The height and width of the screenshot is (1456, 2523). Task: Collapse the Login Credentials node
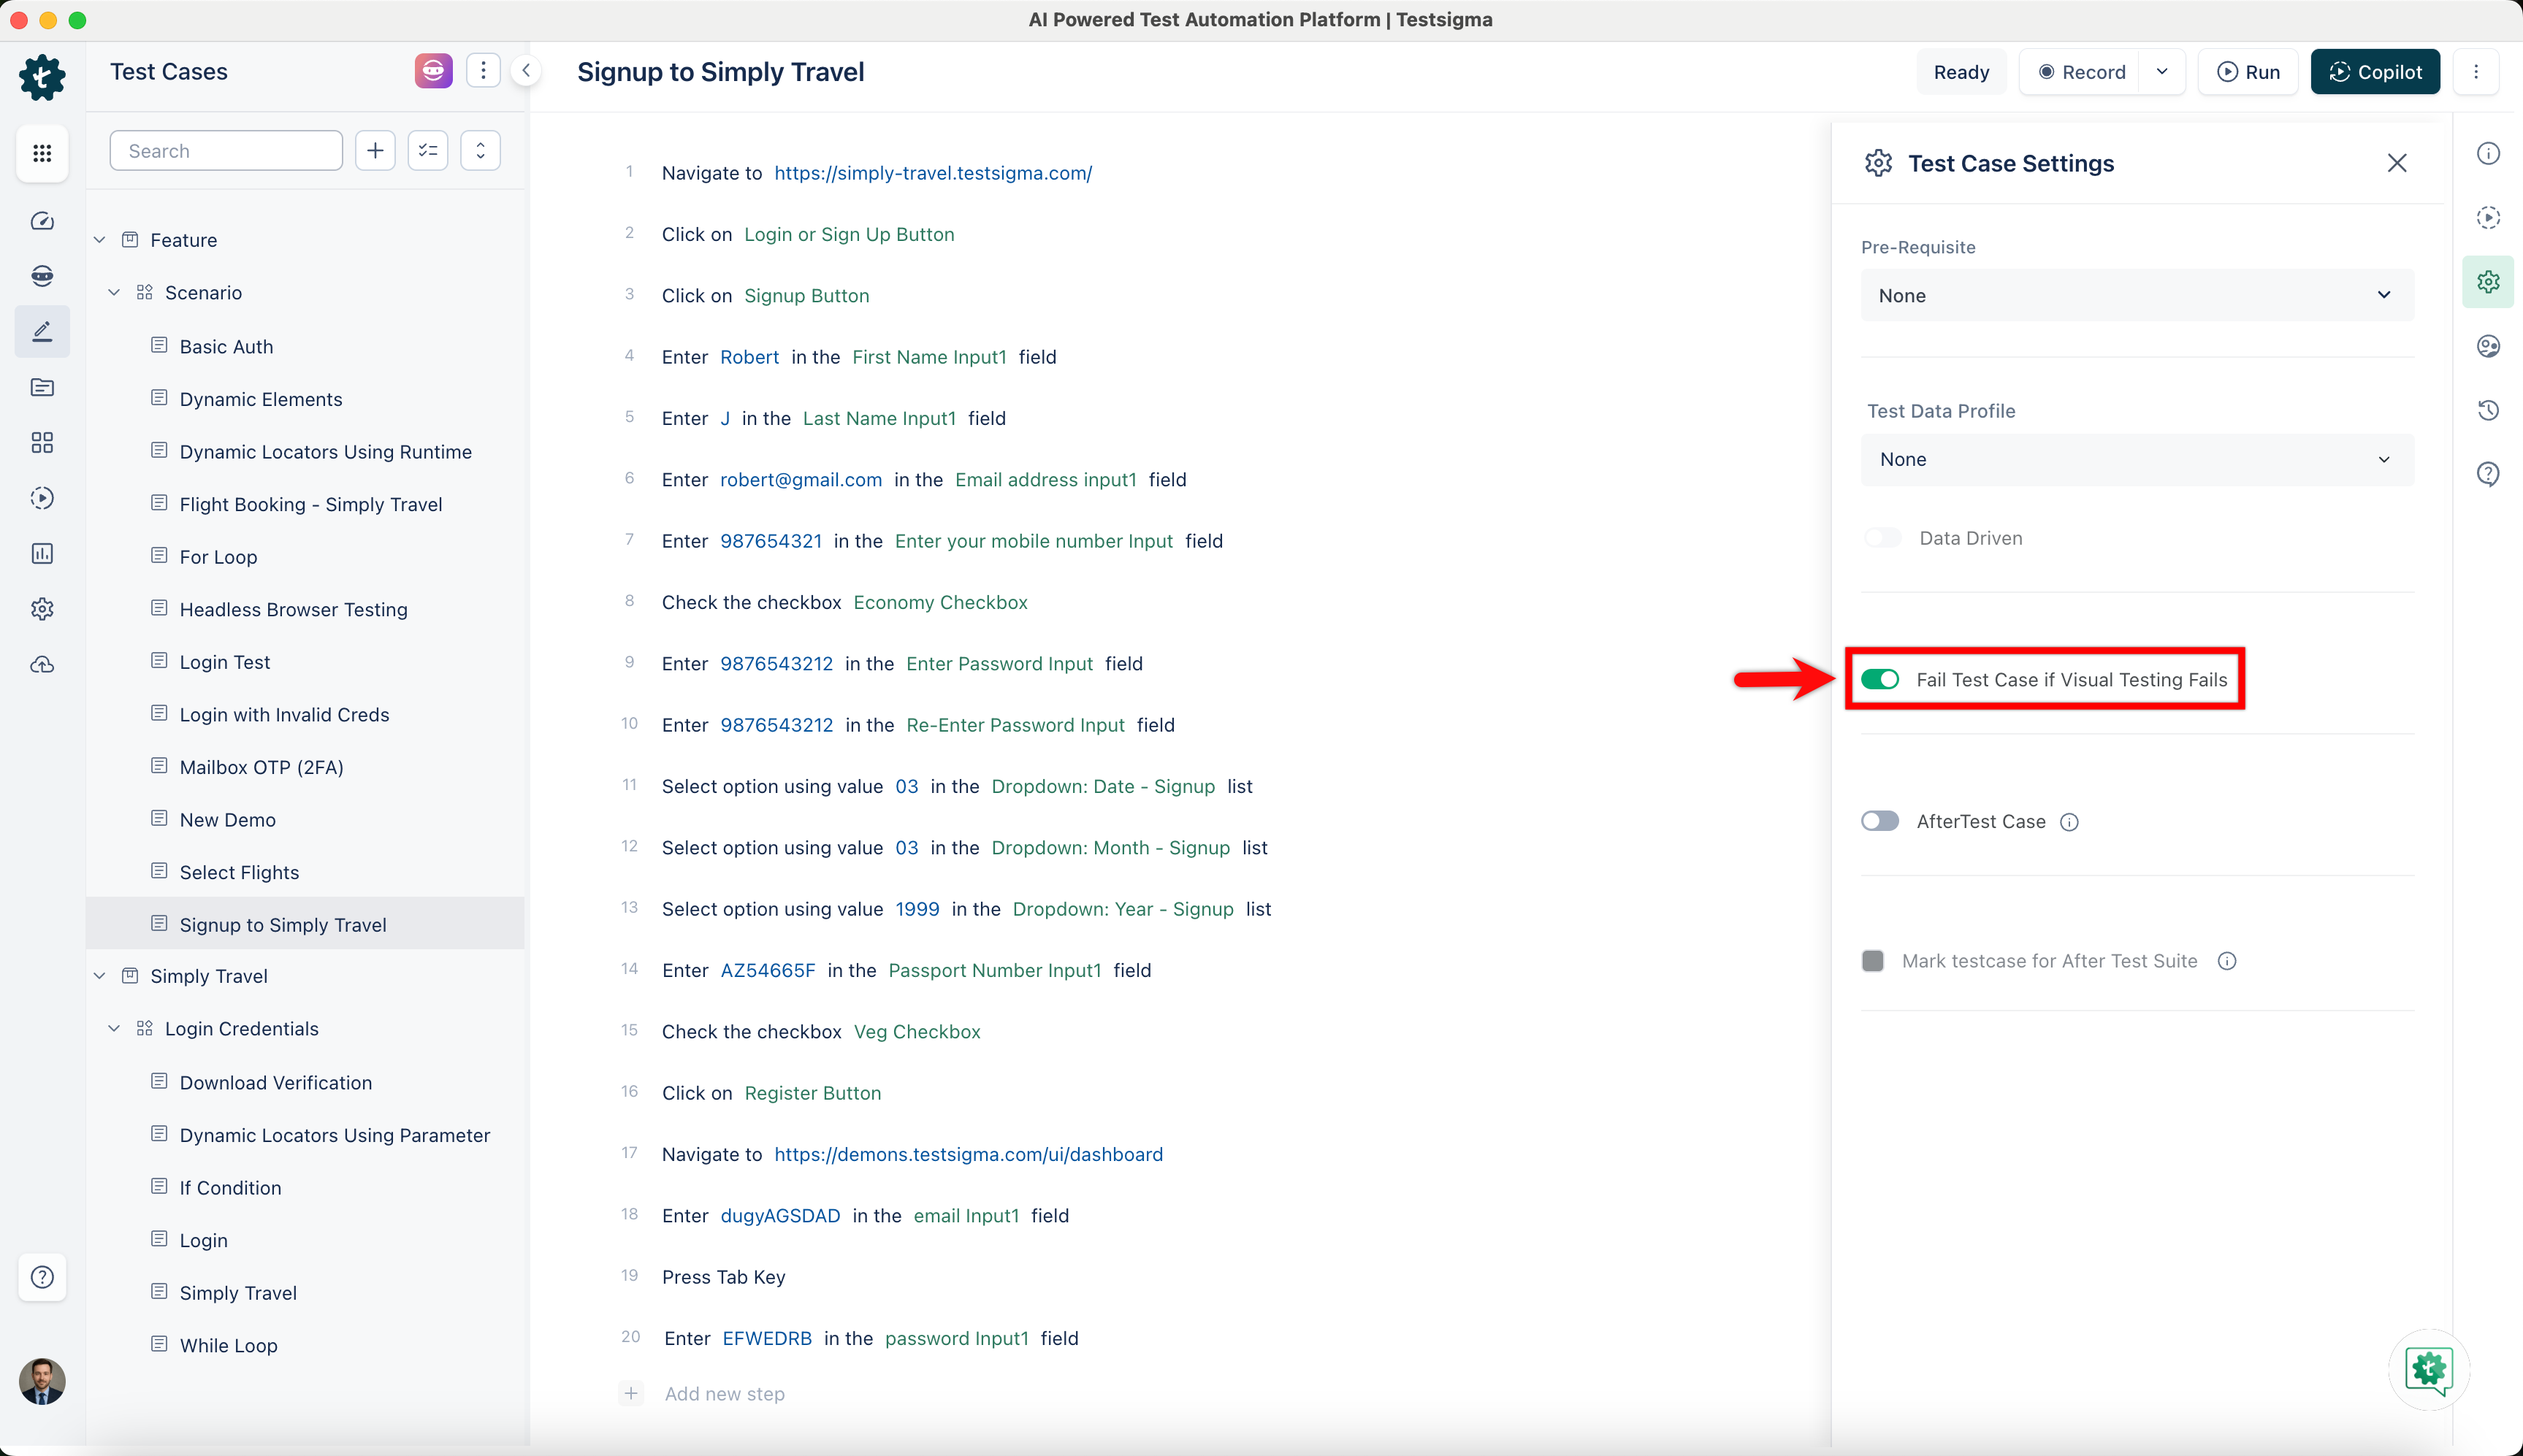click(114, 1029)
